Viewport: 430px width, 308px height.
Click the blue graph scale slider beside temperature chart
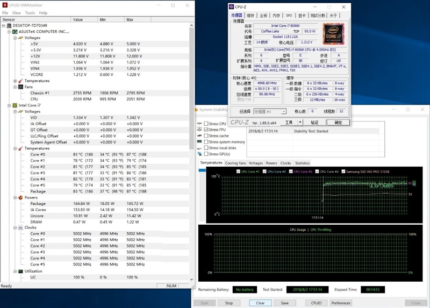click(202, 170)
